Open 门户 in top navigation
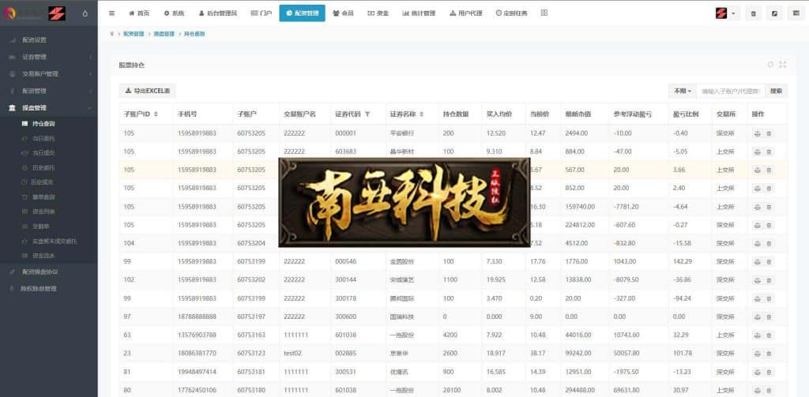Viewport: 809px width, 397px height. 262,13
